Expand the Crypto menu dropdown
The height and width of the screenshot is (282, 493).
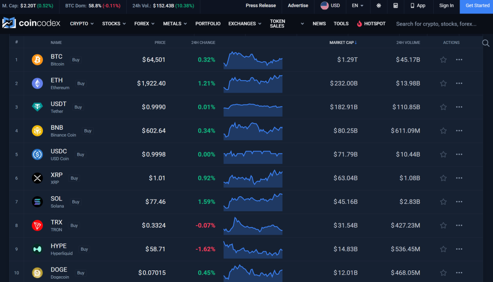[x=82, y=24]
